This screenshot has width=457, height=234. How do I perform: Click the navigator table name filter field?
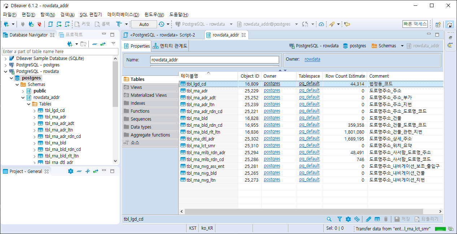click(60, 52)
